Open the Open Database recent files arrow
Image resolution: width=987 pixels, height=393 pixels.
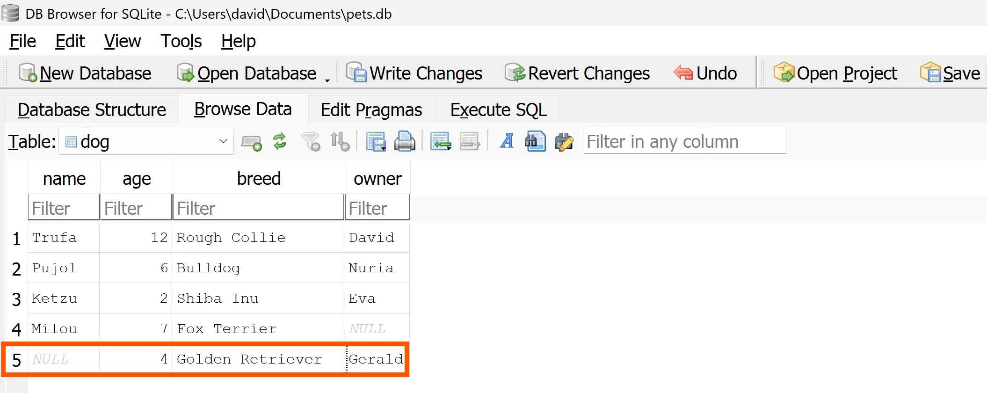point(327,80)
